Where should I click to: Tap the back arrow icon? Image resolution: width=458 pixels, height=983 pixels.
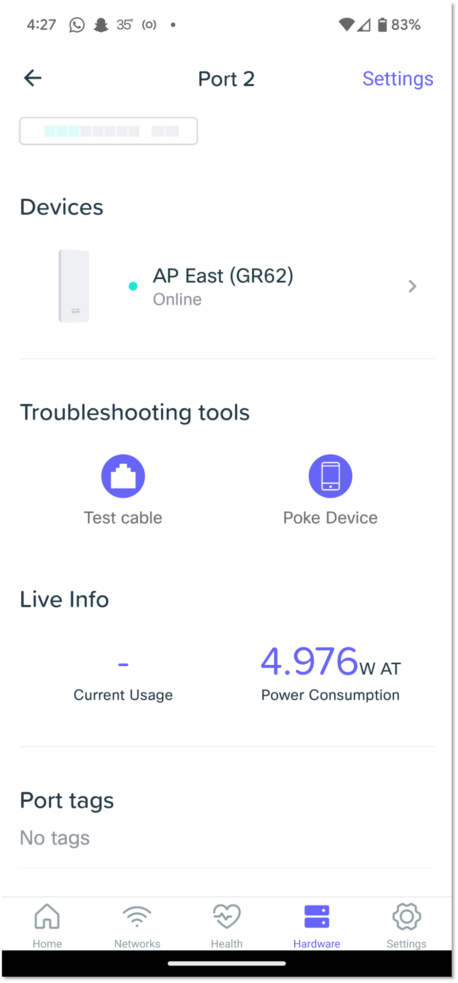(33, 78)
